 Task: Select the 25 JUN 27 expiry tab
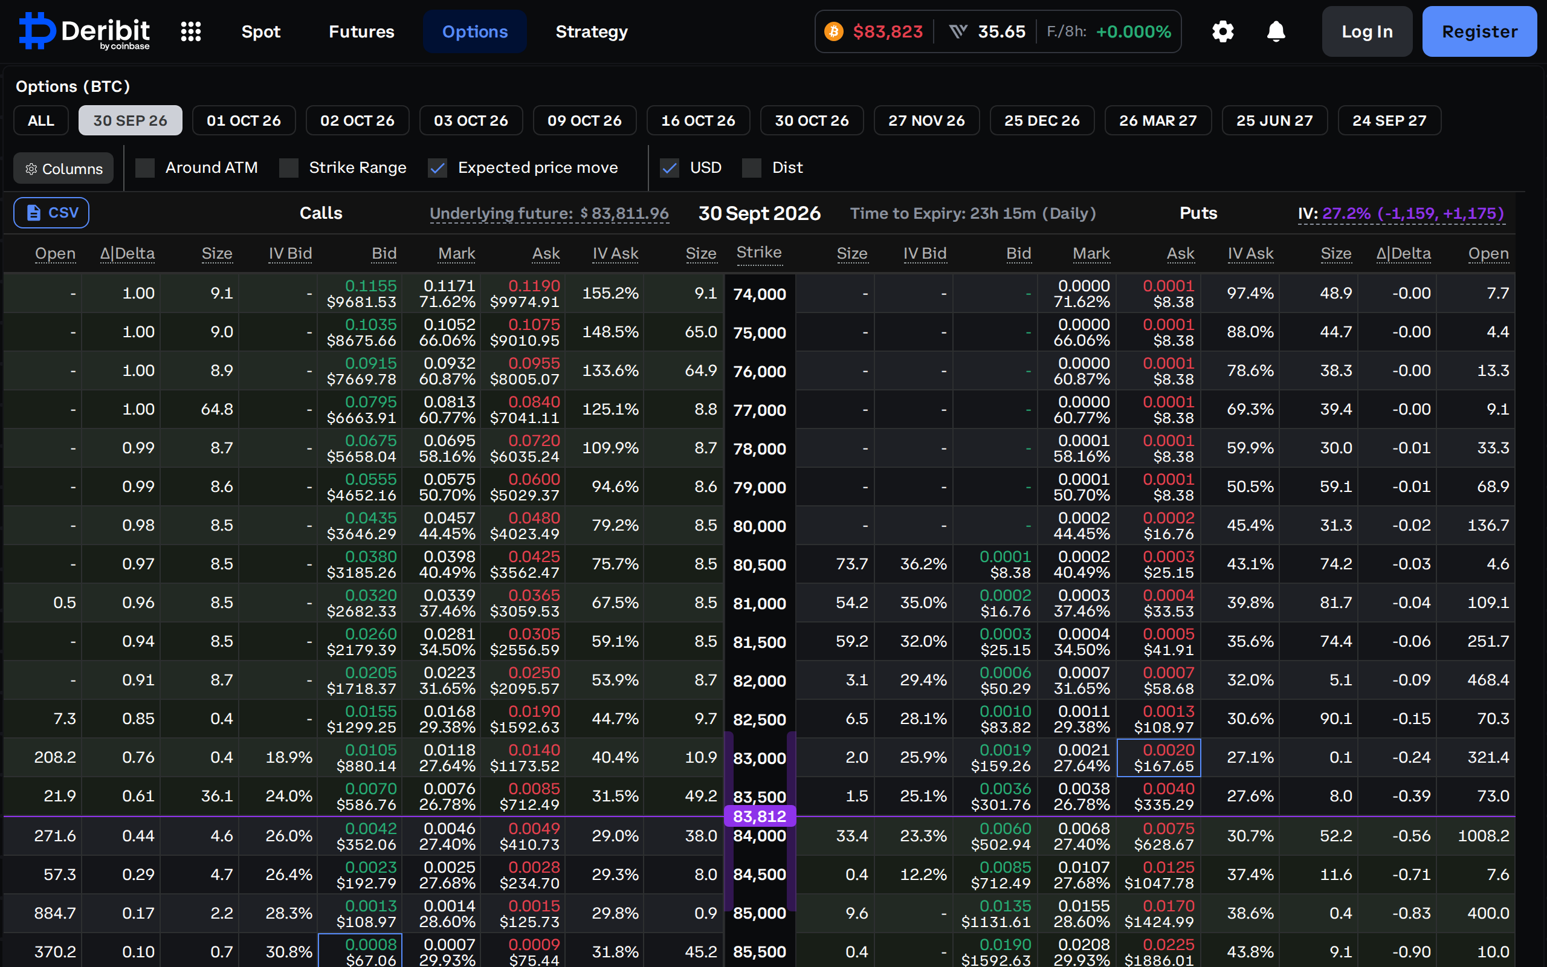point(1274,120)
